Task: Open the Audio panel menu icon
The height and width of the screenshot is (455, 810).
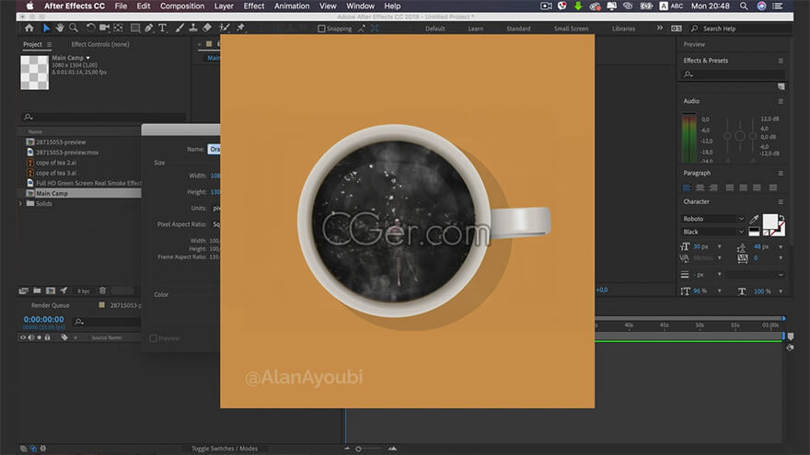Action: tap(781, 102)
